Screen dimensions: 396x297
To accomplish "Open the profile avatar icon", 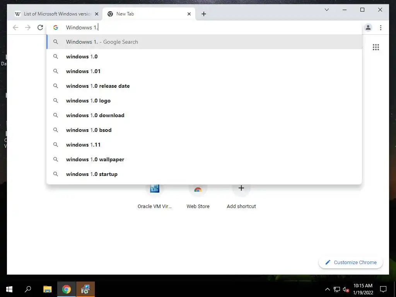I will [368, 27].
